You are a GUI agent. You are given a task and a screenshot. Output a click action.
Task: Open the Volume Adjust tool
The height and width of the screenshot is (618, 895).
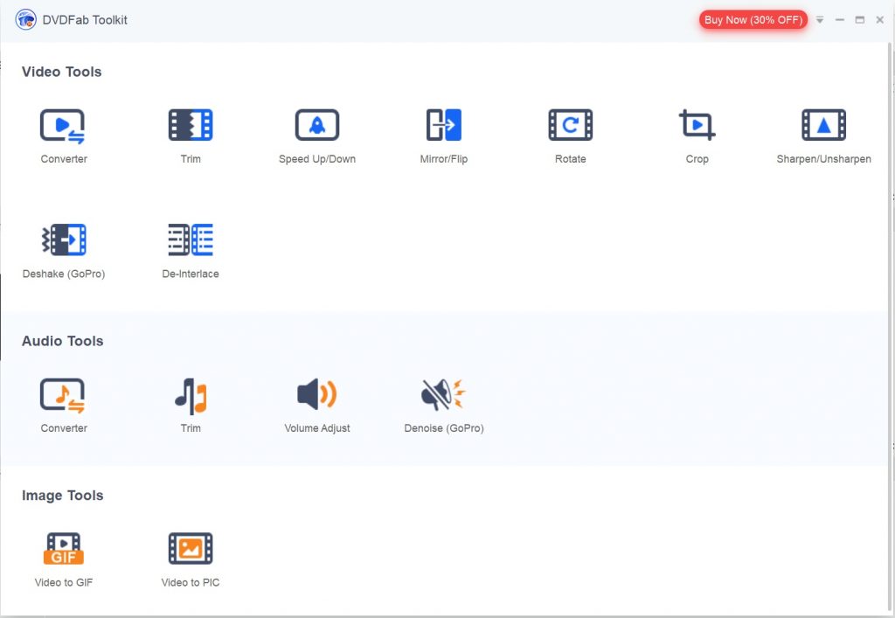(317, 395)
